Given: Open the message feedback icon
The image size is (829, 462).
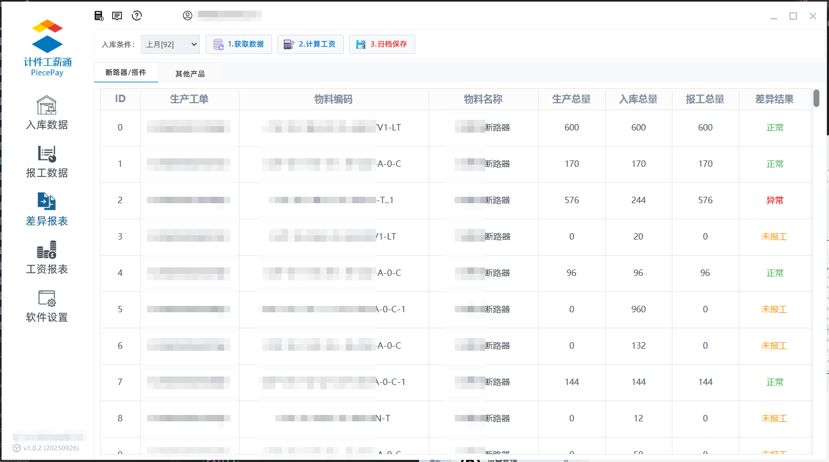Looking at the screenshot, I should pos(117,16).
